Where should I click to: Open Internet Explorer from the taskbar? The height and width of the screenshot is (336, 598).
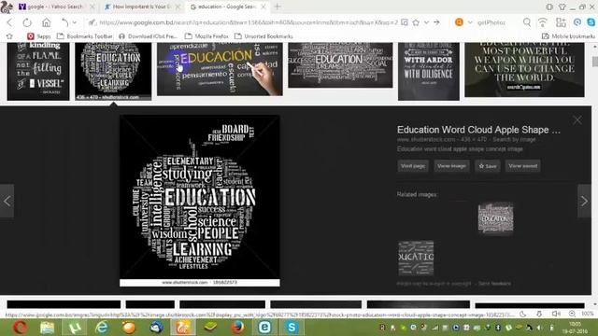click(x=102, y=328)
